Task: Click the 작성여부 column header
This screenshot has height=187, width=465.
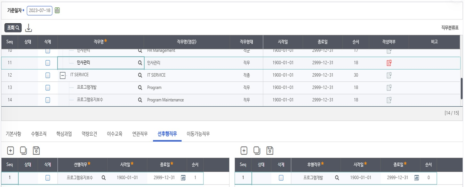Action: pos(389,42)
